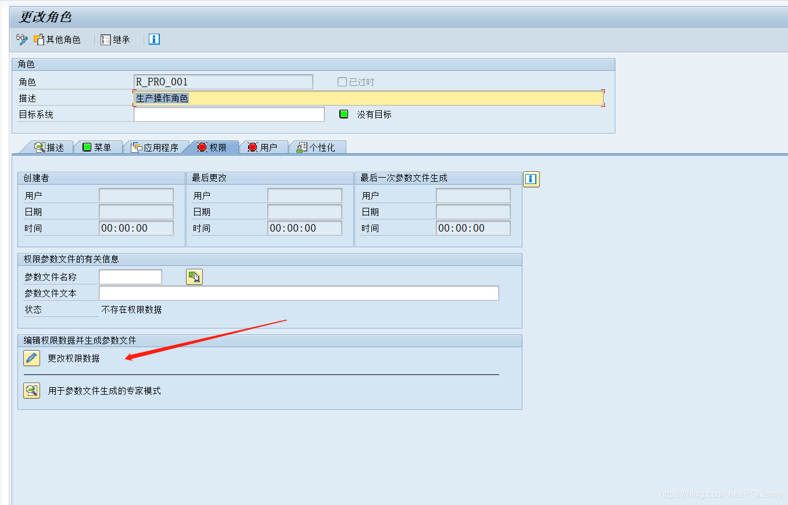Click the 参数文件名称 input field
The image size is (788, 505).
point(130,277)
